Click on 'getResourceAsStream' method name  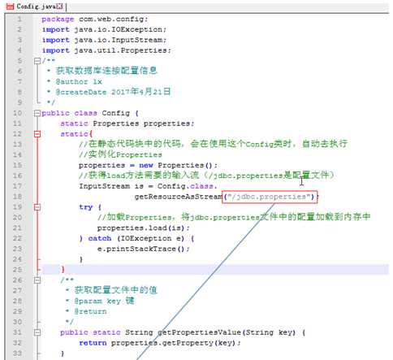pos(179,197)
